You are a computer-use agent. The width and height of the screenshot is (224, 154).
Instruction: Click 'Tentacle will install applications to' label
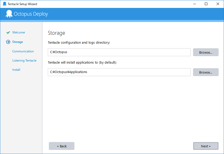[82, 63]
